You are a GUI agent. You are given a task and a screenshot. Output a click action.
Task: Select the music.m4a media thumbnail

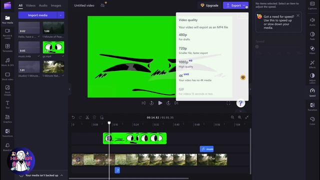(x=29, y=47)
